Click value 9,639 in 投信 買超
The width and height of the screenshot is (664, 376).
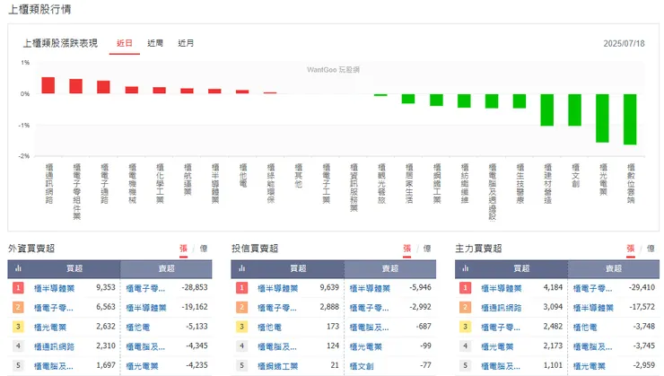point(329,287)
